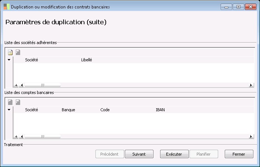The image size is (260, 167).
Task: Click the plus button in sociétés adhérentes list
Action: point(16,85)
